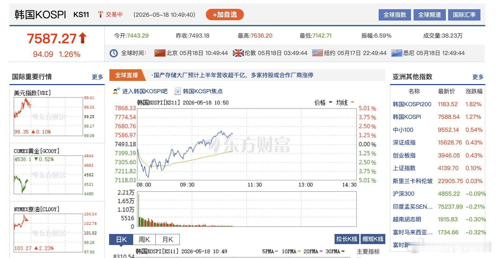Click the 最高:7636.20 value

point(255,36)
